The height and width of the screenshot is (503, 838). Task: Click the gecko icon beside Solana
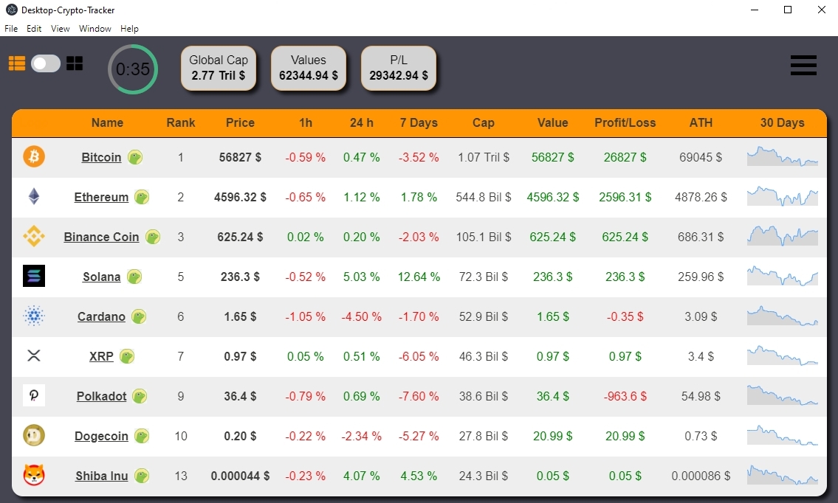(134, 277)
